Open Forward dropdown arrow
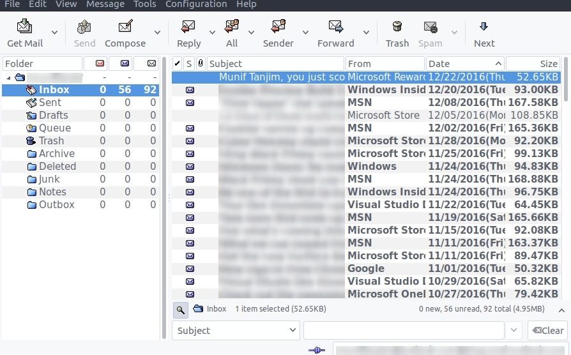571x355 pixels. 366,33
